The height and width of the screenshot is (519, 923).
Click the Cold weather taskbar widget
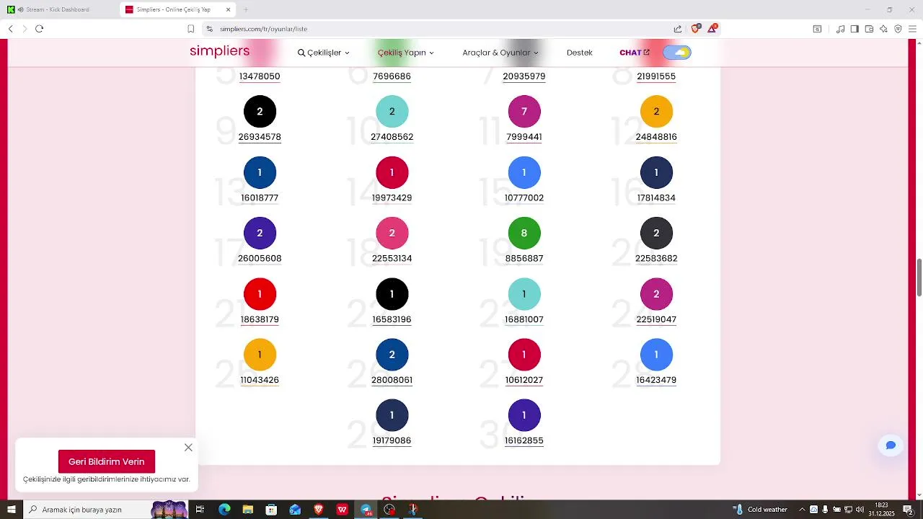click(x=761, y=510)
